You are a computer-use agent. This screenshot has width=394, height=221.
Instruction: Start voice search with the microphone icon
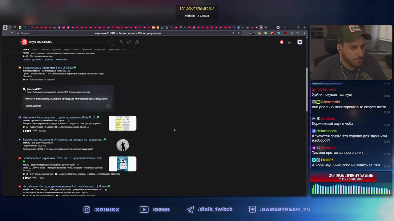click(121, 42)
